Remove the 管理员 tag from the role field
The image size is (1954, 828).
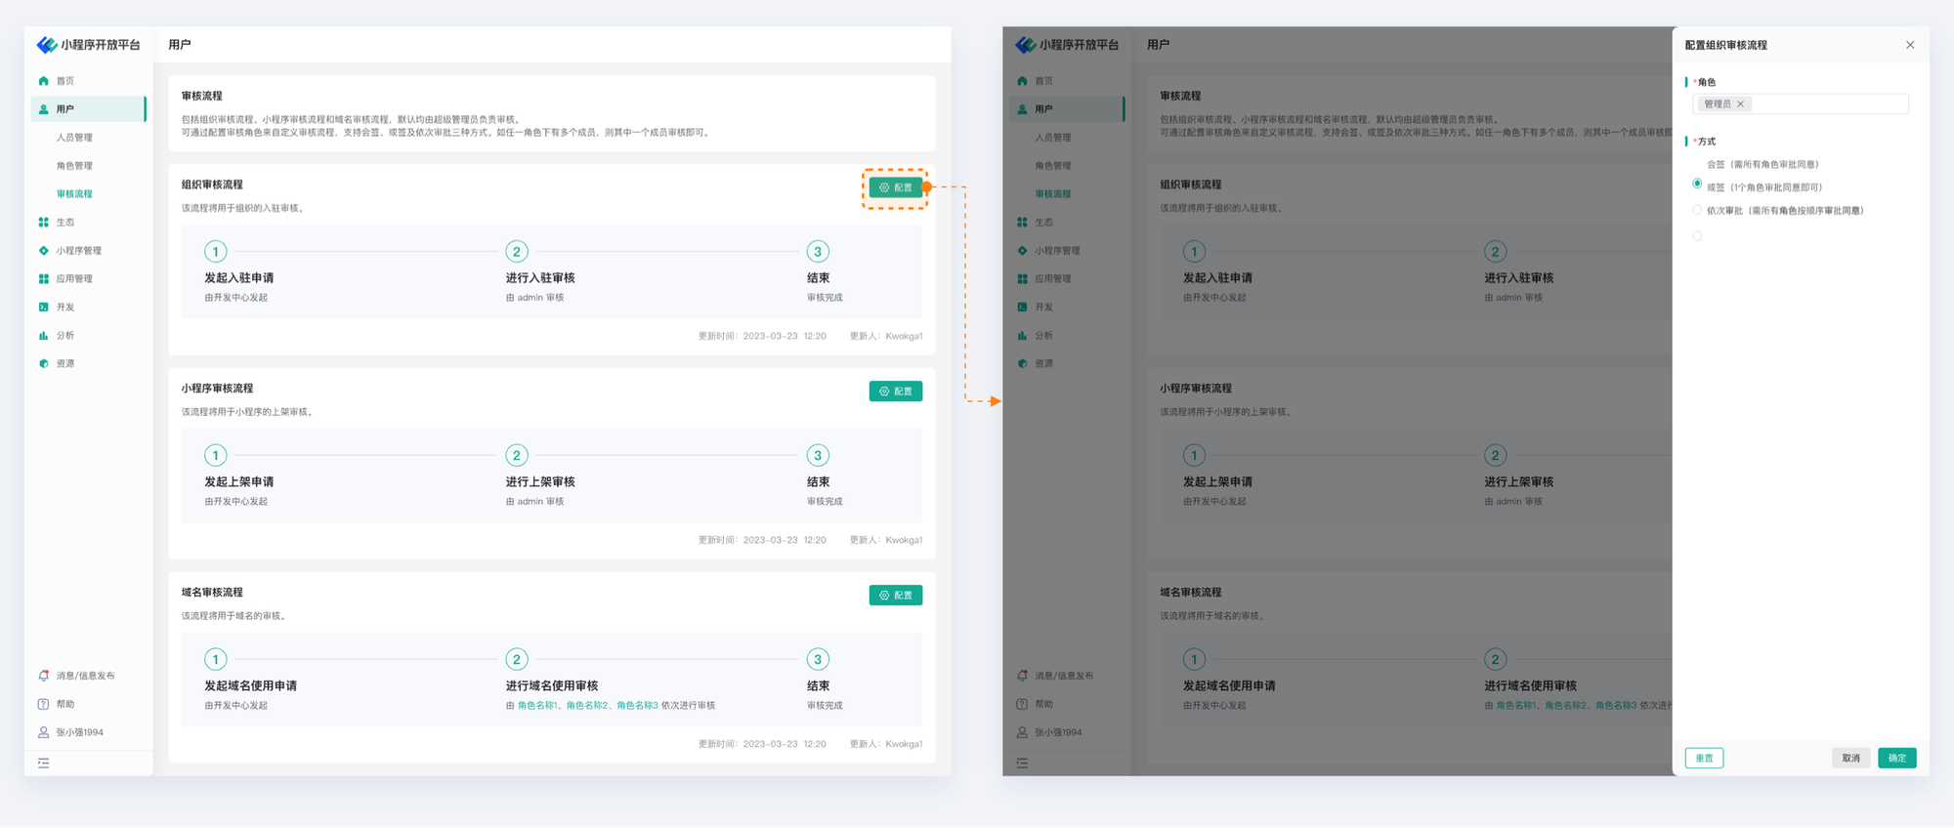click(1740, 104)
